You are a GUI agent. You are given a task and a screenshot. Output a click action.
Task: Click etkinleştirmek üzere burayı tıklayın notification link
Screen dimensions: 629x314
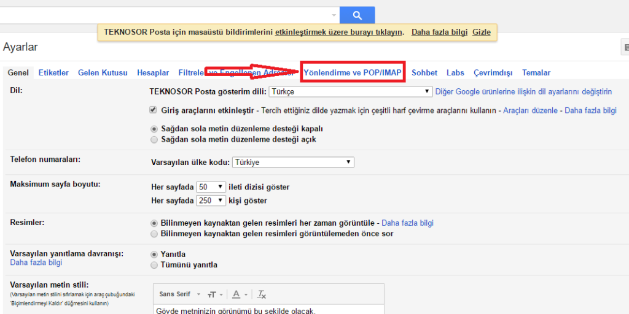coord(339,32)
